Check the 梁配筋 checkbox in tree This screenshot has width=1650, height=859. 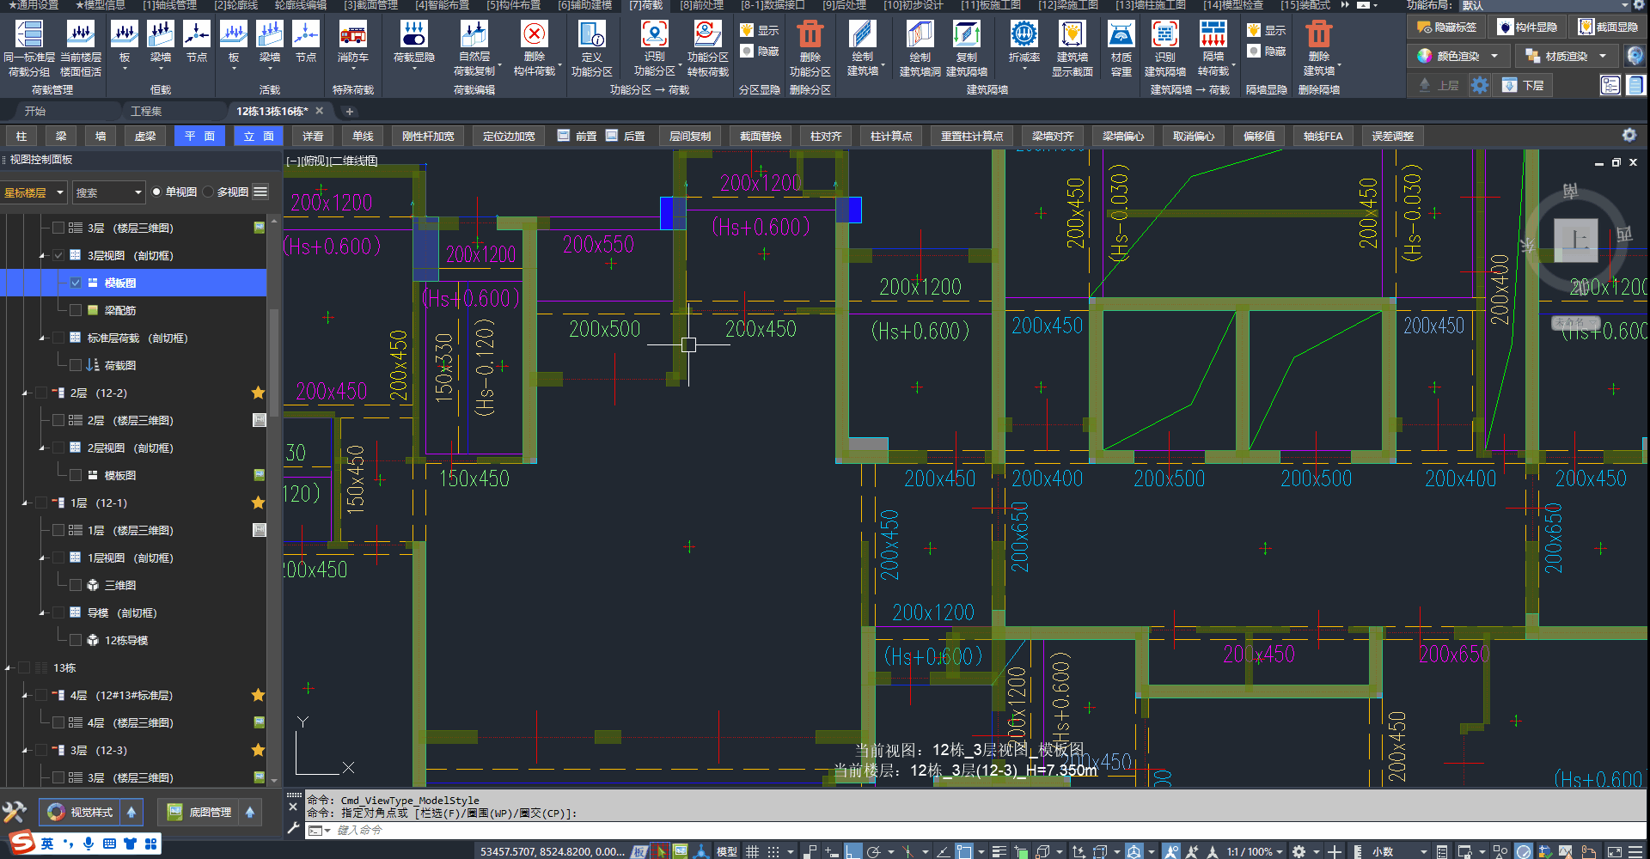[x=76, y=310]
